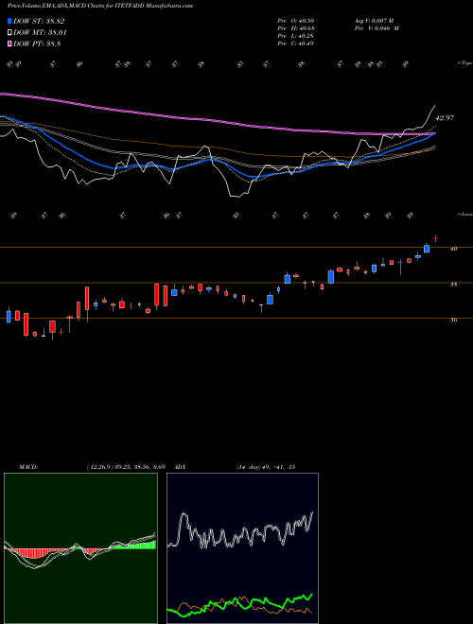Viewport: 473px width, 624px height.
Task: Click the '<Tops' label at right edge
Action: pos(464,63)
